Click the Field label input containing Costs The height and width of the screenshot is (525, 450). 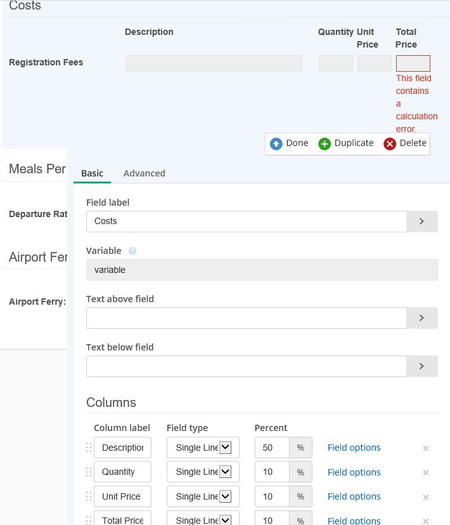click(x=246, y=222)
